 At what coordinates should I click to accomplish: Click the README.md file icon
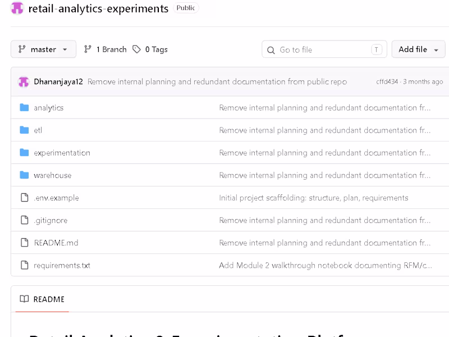click(25, 243)
